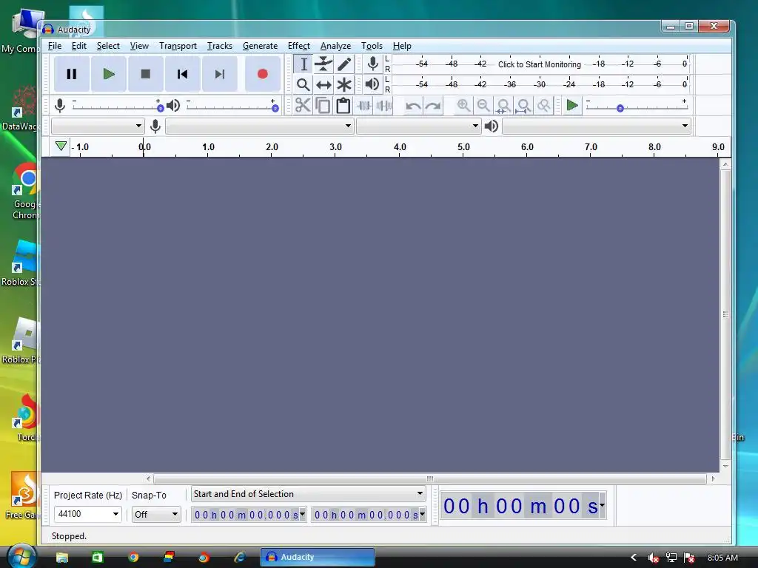Open the Effect menu
Viewport: 758px width, 568px height.
(x=299, y=46)
